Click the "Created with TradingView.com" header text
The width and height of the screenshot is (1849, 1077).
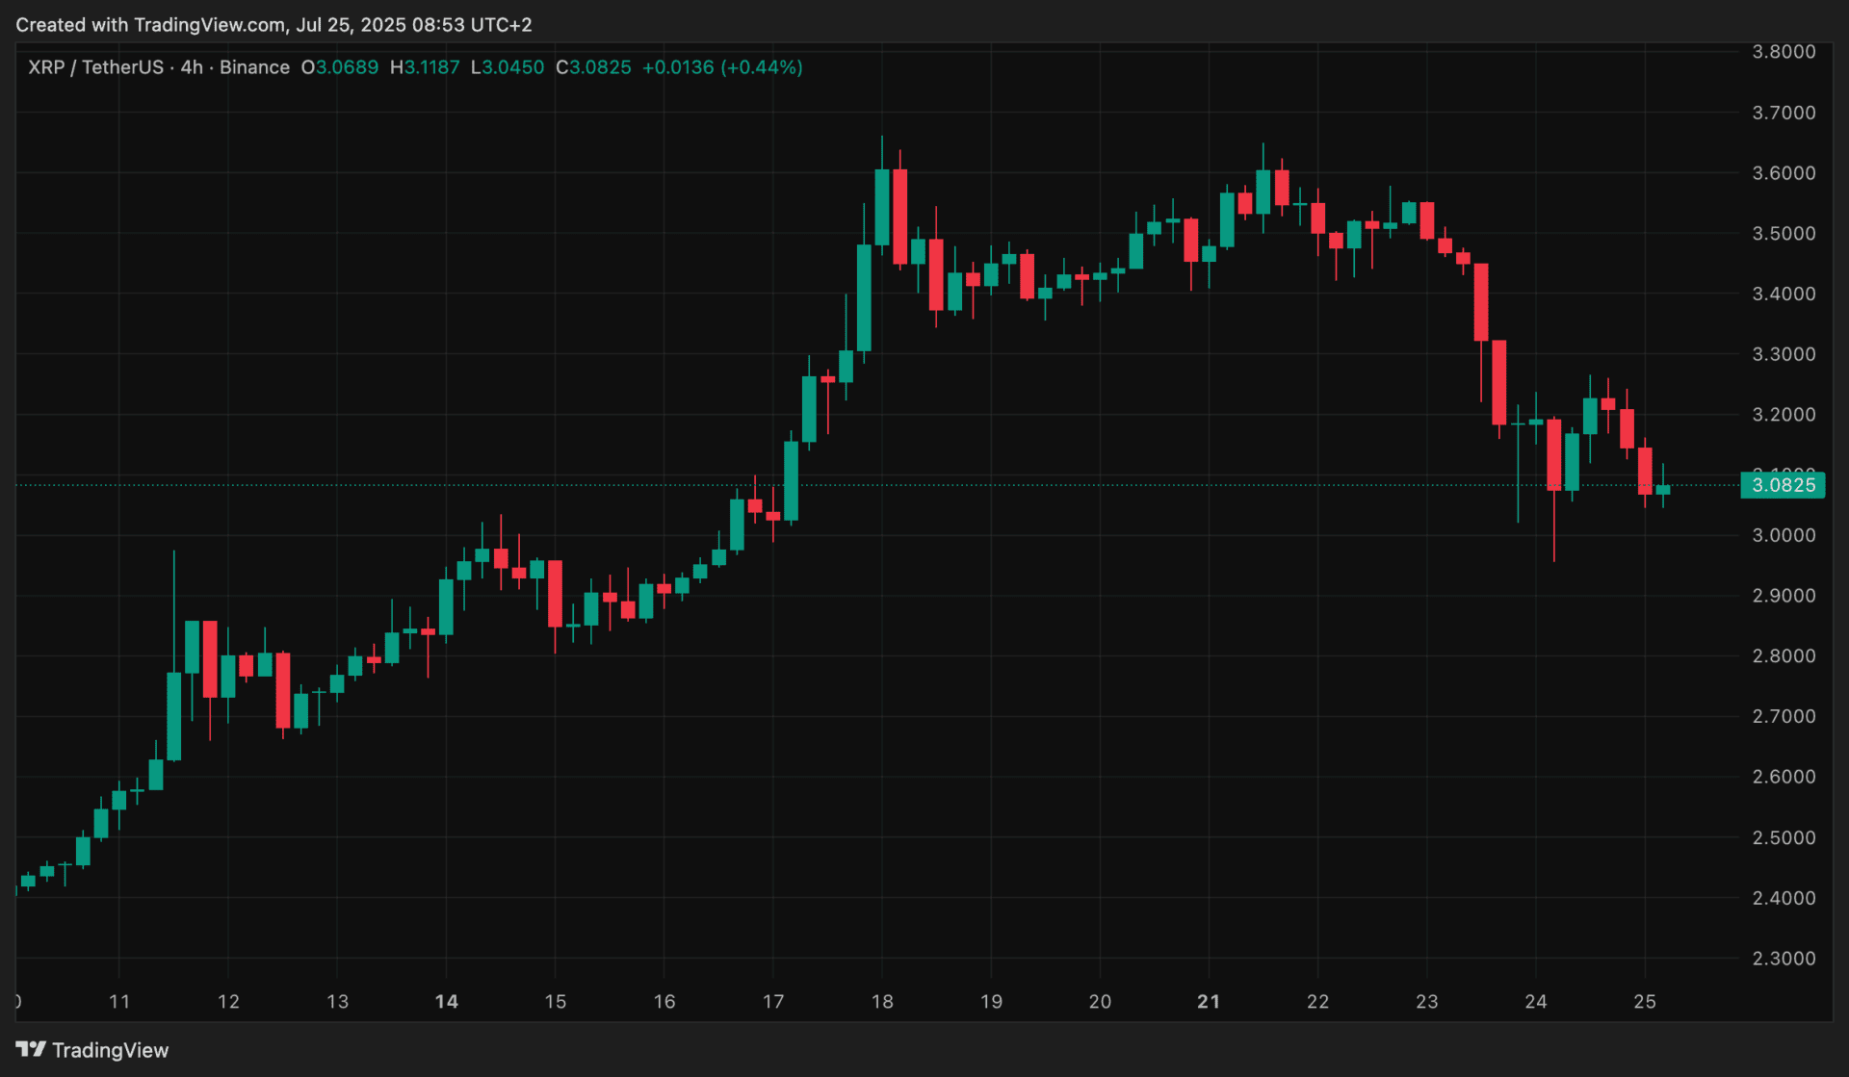click(273, 25)
